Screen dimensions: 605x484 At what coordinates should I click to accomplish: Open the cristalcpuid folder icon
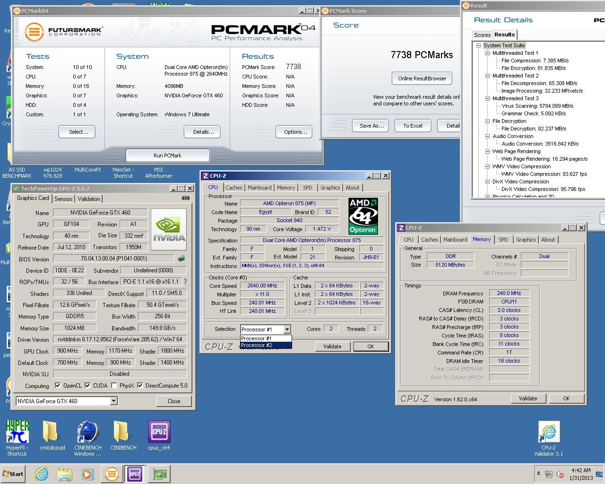52,435
